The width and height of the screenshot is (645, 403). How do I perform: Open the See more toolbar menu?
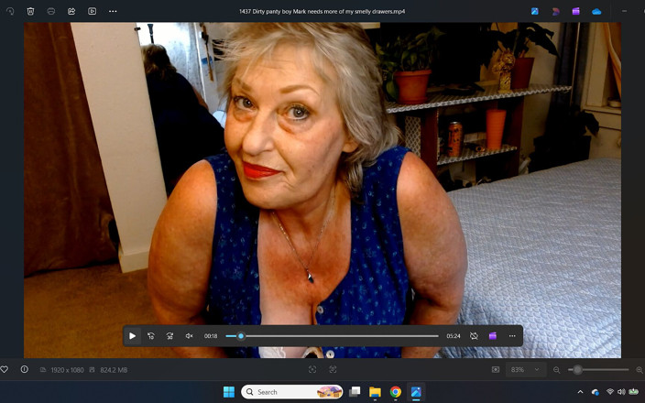(113, 11)
